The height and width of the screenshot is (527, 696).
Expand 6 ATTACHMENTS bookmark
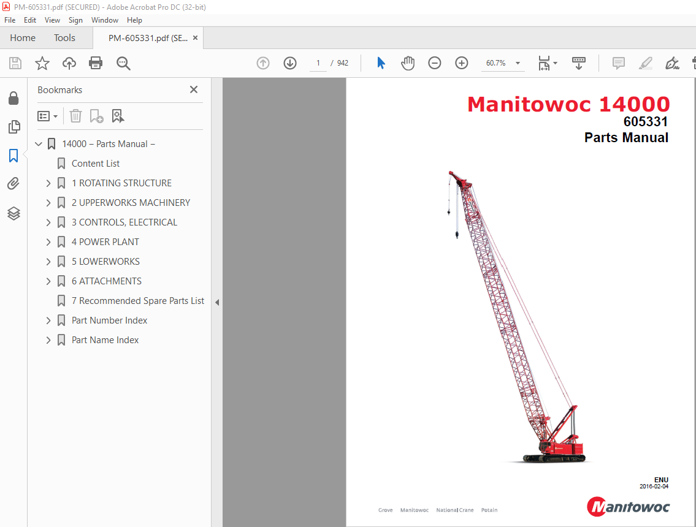point(48,281)
